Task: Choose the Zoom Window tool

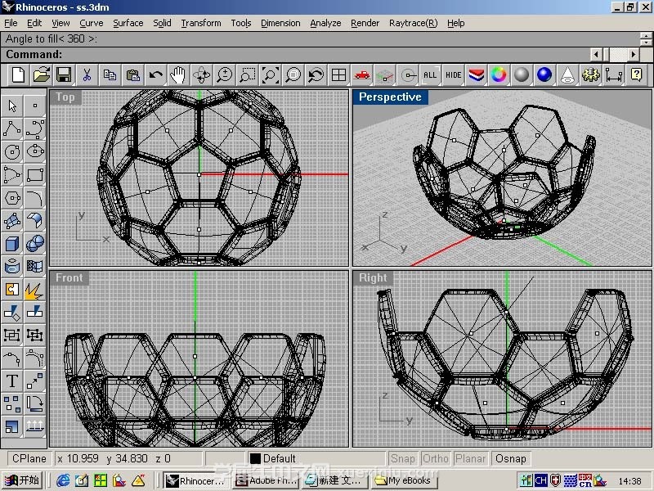Action: tap(248, 75)
